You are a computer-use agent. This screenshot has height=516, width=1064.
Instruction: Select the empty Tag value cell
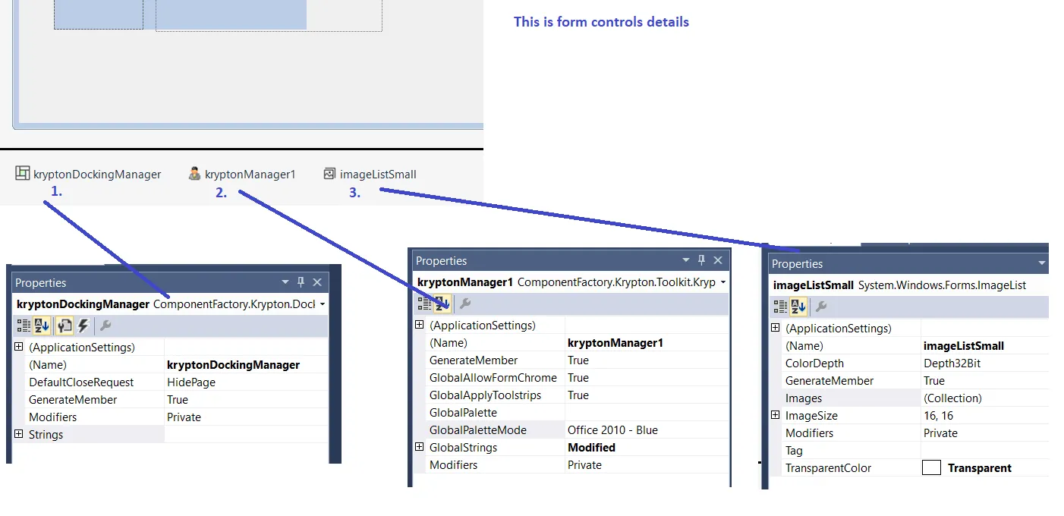pyautogui.click(x=985, y=451)
